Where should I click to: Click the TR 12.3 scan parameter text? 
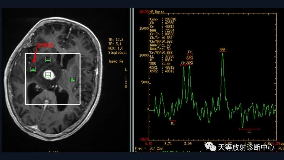pyautogui.click(x=116, y=39)
